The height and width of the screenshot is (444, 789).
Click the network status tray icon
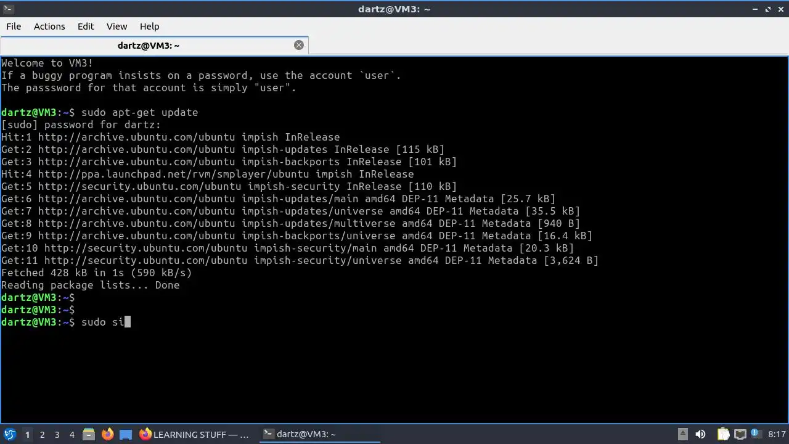coord(740,434)
